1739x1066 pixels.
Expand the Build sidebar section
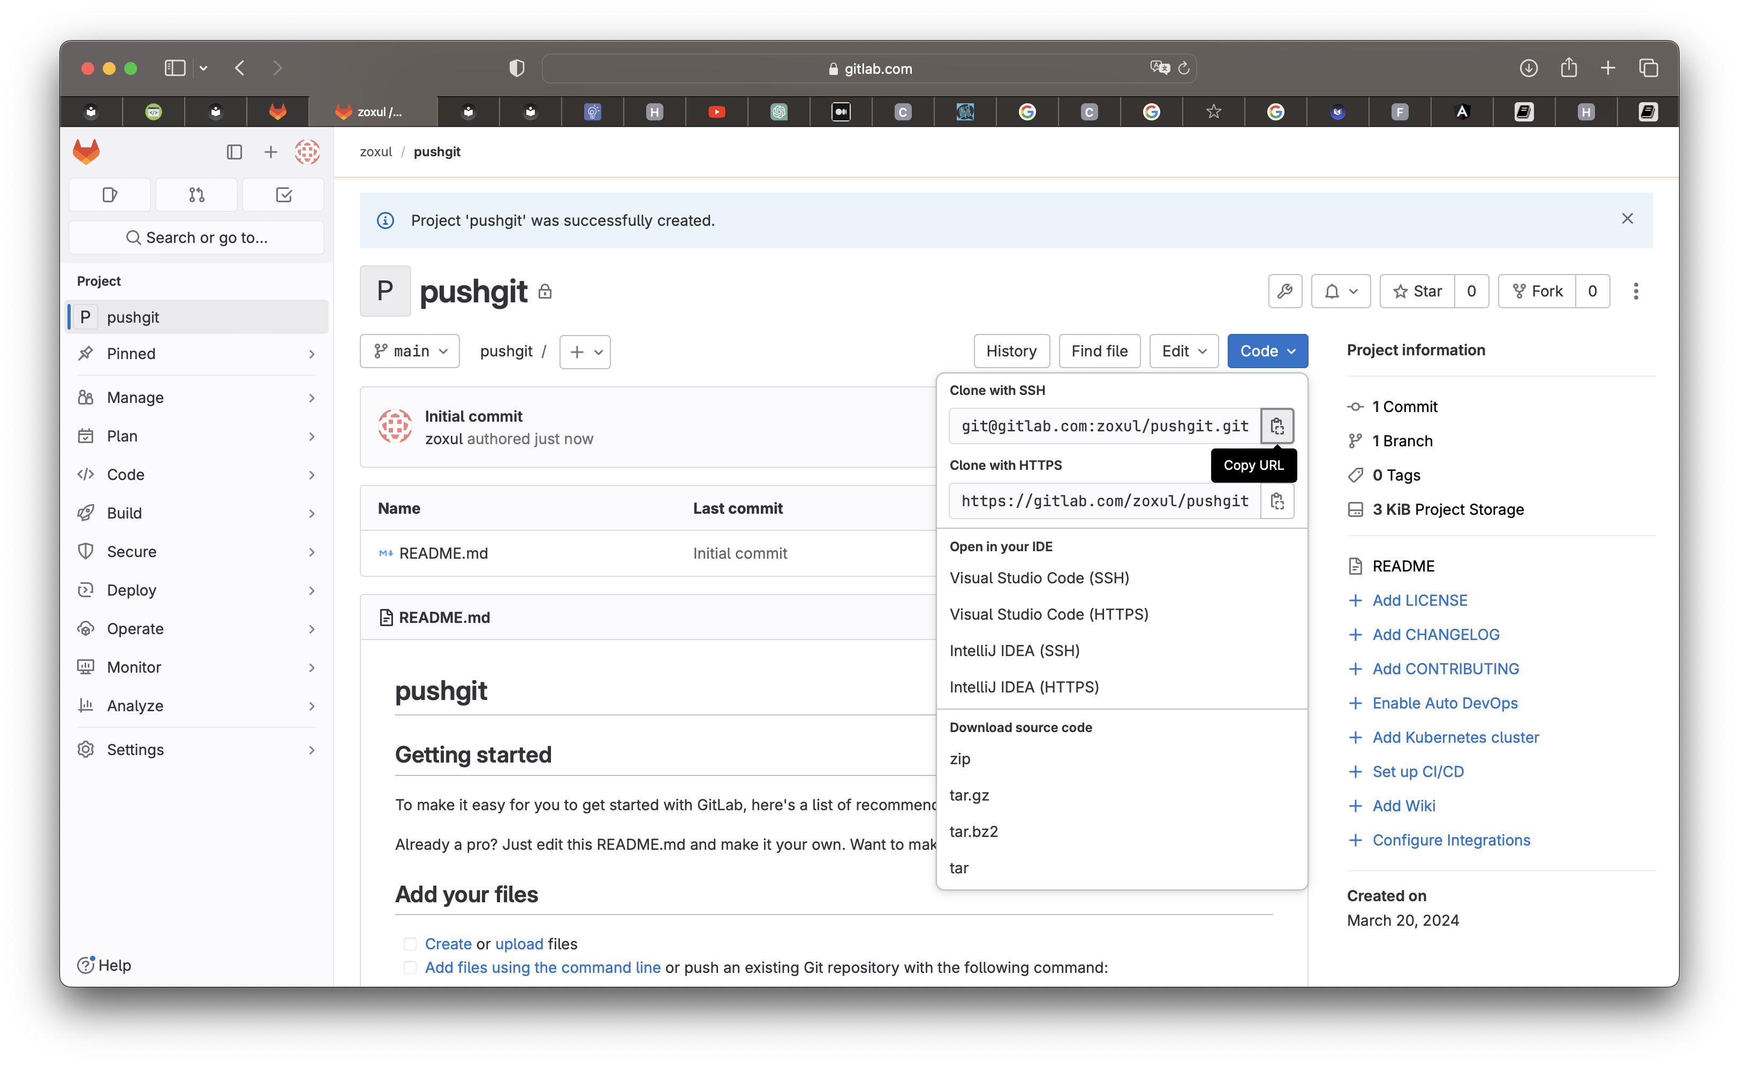pyautogui.click(x=196, y=513)
